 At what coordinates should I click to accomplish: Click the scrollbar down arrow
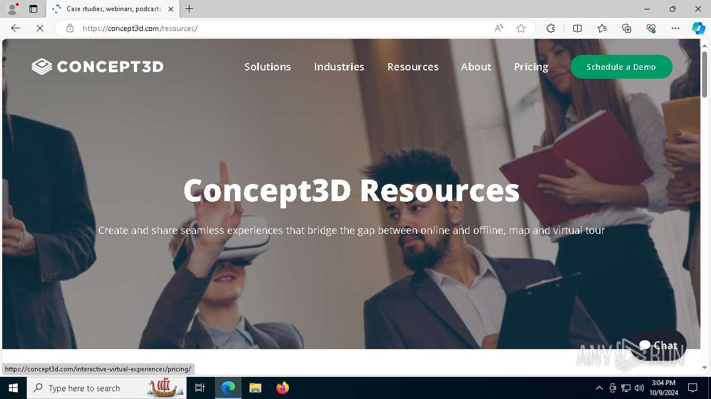[704, 367]
